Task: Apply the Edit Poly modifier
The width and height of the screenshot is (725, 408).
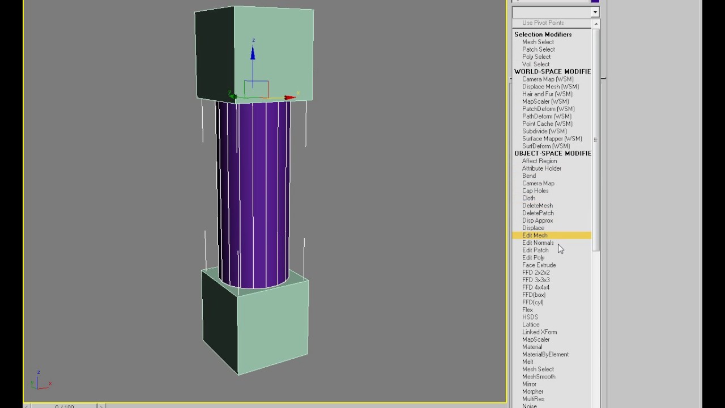Action: [533, 257]
